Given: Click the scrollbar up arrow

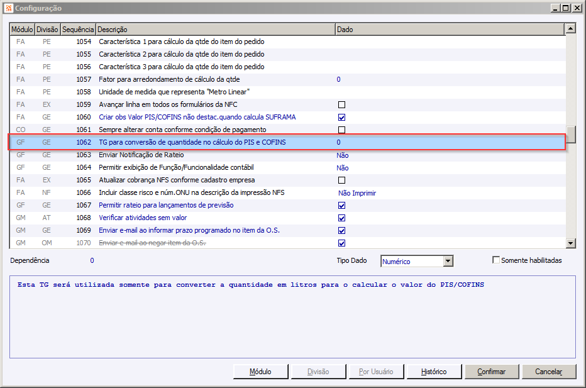Looking at the screenshot, I should tap(571, 28).
